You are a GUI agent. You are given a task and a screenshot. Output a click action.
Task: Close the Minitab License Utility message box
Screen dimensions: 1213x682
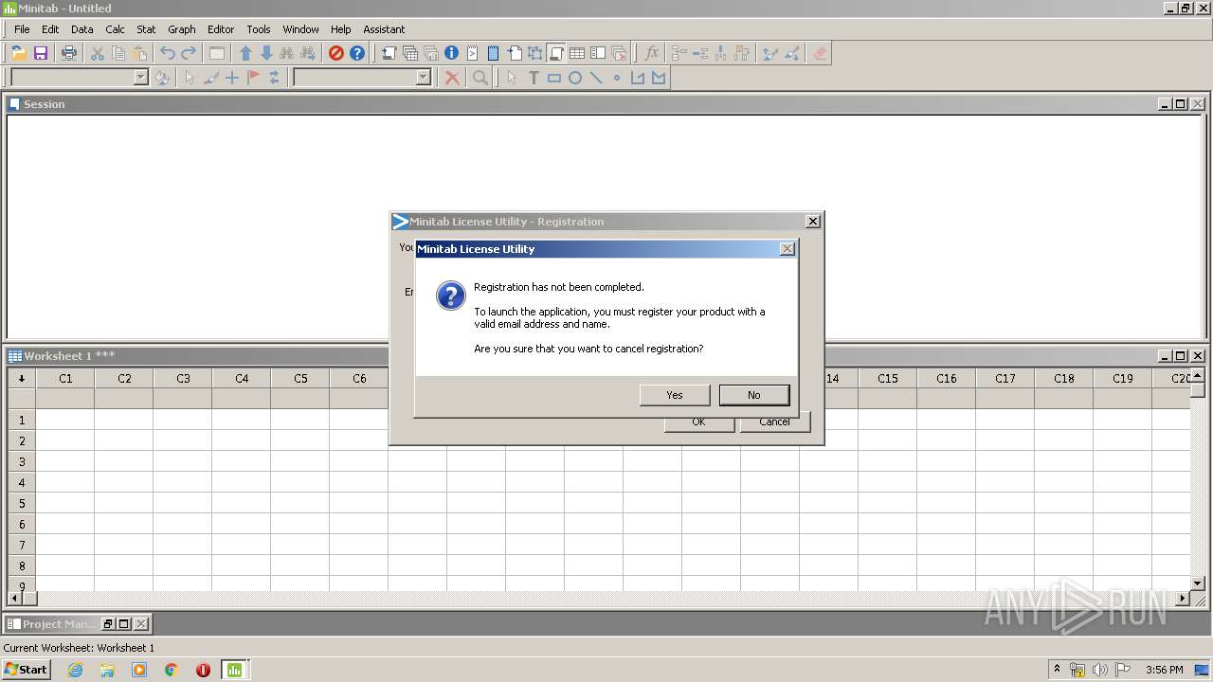tap(787, 249)
